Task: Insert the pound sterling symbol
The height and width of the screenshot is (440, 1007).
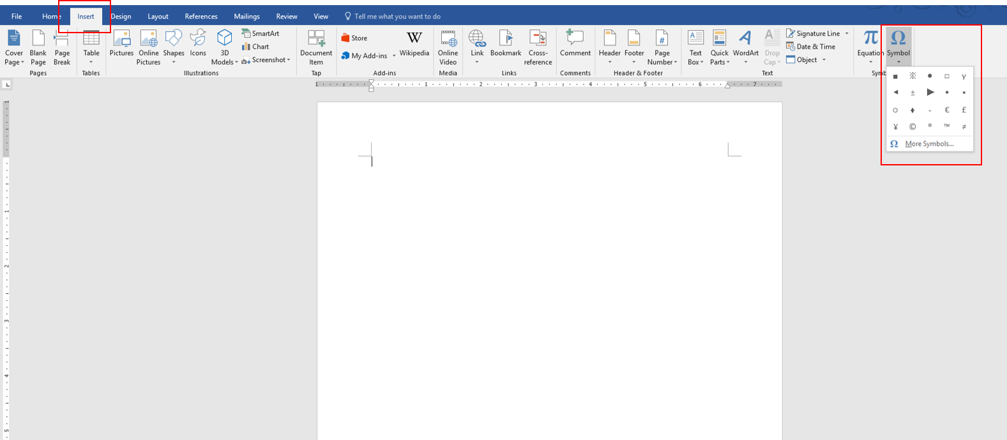Action: [964, 110]
